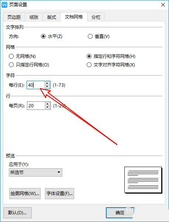Select the 水平(Z) text direction
Viewport: 169px width, 222px height.
(52, 37)
